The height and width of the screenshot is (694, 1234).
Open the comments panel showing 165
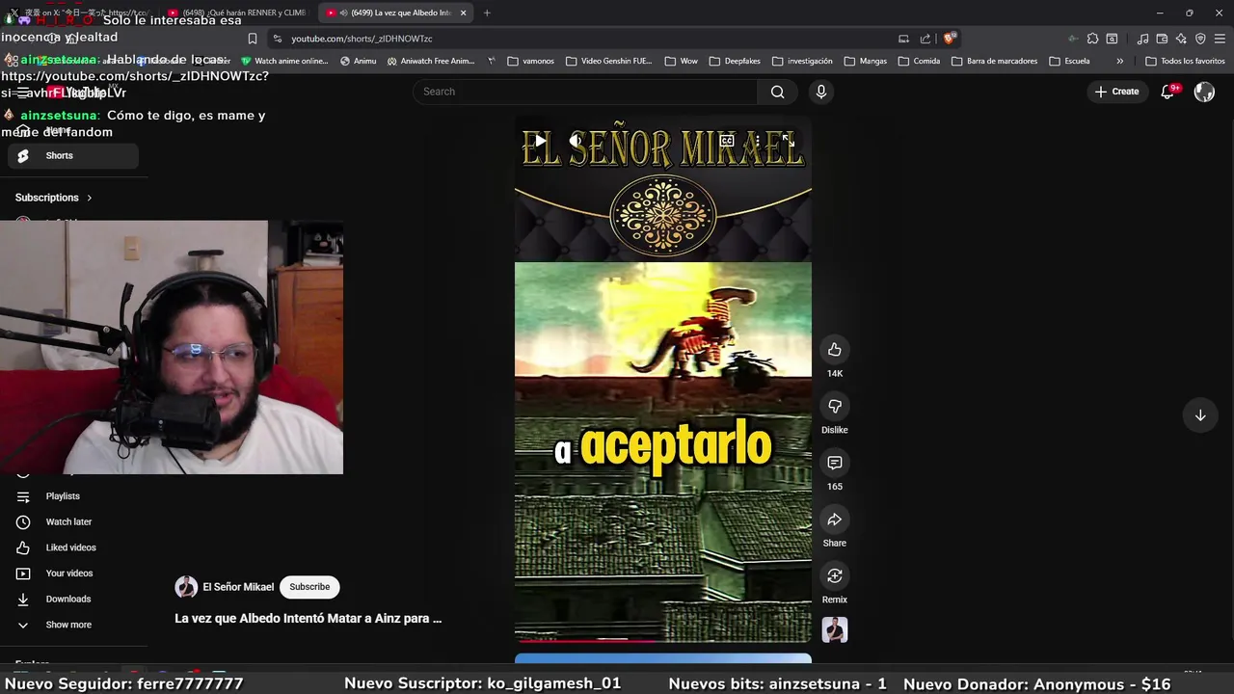pos(835,463)
